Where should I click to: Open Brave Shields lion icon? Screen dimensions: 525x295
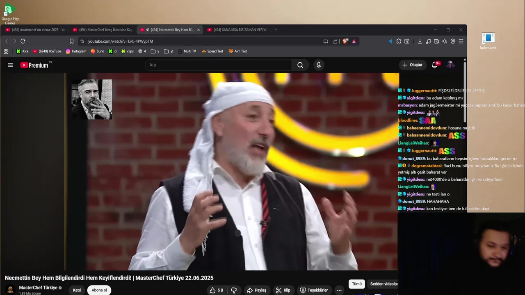click(345, 41)
